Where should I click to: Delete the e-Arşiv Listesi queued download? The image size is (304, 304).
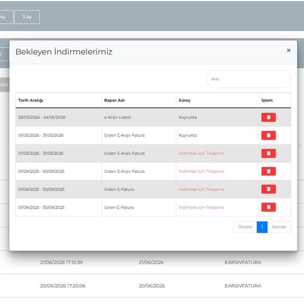click(268, 117)
